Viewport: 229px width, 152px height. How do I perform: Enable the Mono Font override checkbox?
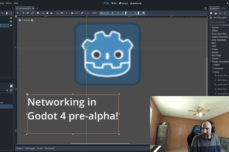pyautogui.click(x=215, y=76)
